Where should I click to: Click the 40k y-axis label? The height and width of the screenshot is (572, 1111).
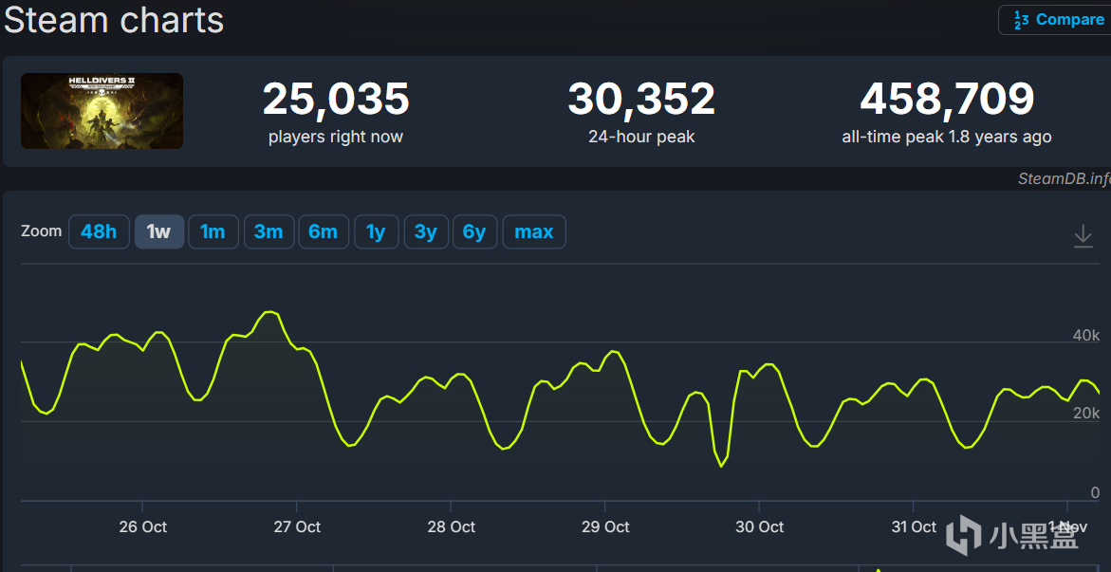click(1086, 335)
